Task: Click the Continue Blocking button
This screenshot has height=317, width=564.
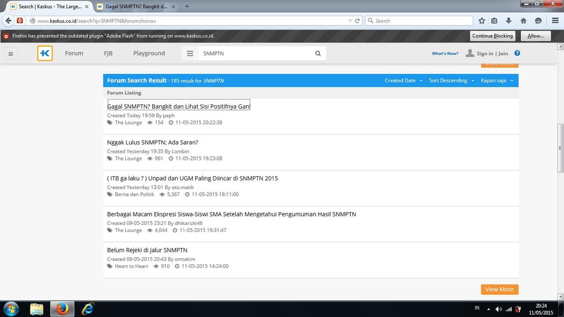Action: 493,36
